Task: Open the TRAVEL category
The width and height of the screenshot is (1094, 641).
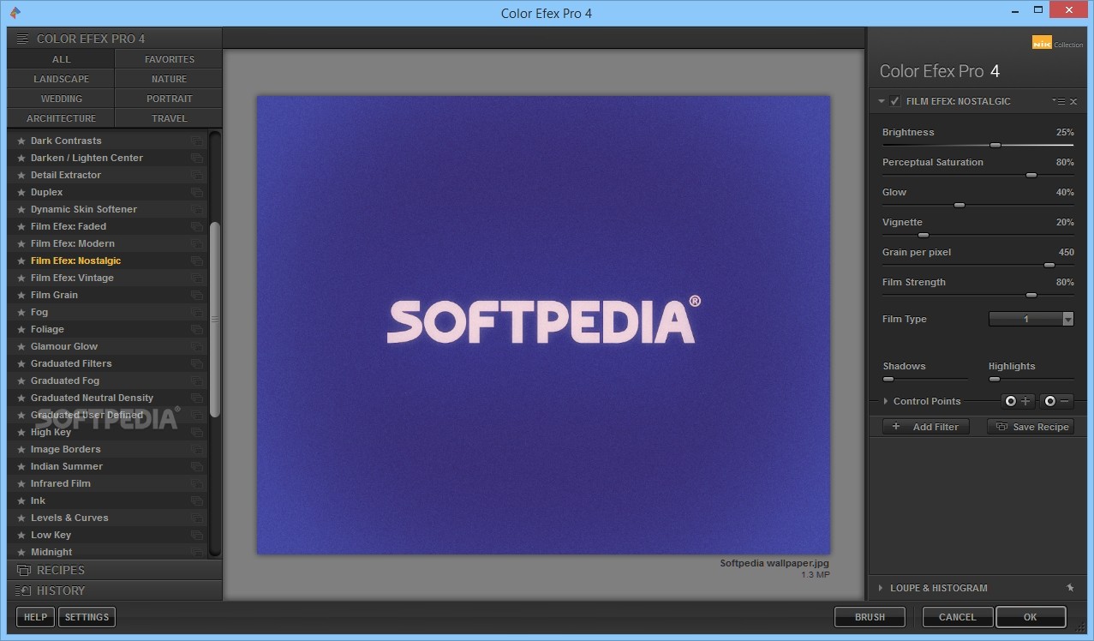Action: (169, 118)
